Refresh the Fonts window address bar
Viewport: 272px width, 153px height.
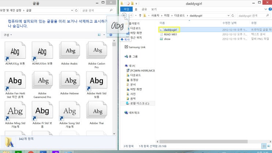tap(76, 10)
